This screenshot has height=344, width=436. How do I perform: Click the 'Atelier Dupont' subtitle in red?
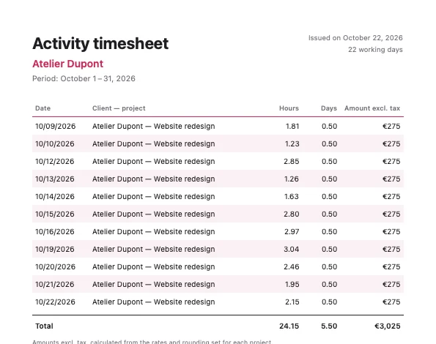coord(68,64)
